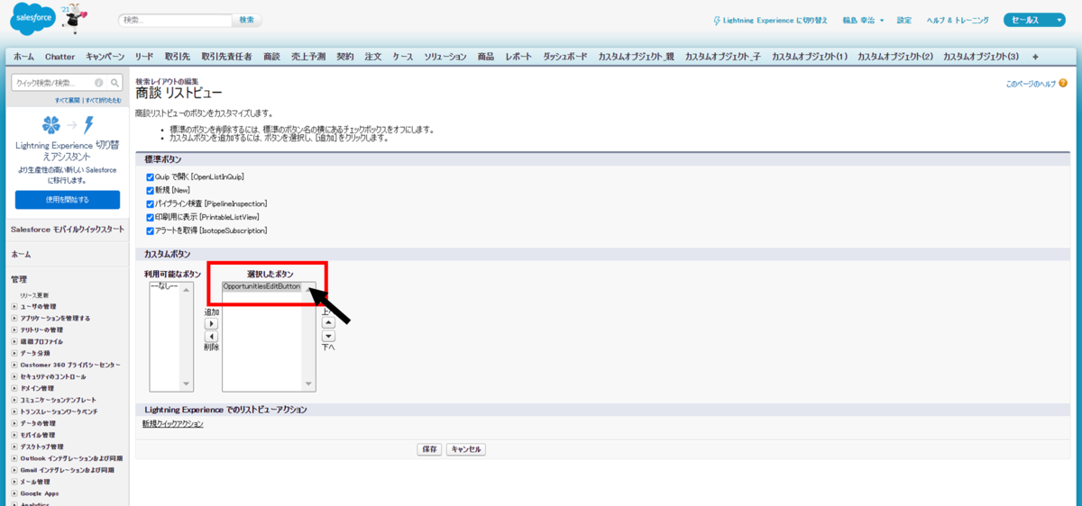
Task: Open Salesforce モバイルクイックスタート in the sidebar
Action: 68,230
